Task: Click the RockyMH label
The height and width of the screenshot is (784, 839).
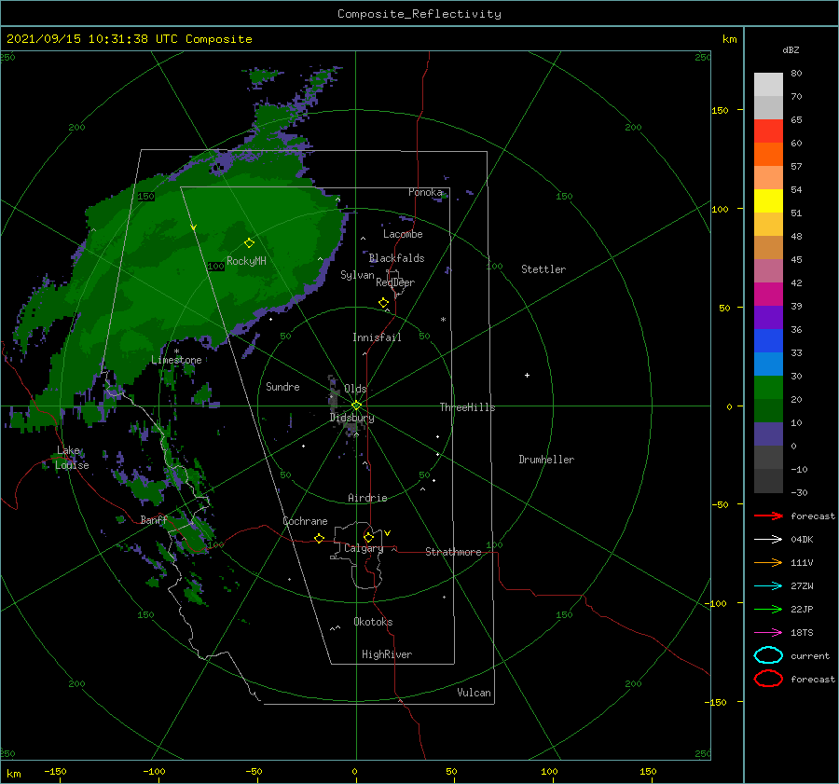Action: [x=246, y=261]
